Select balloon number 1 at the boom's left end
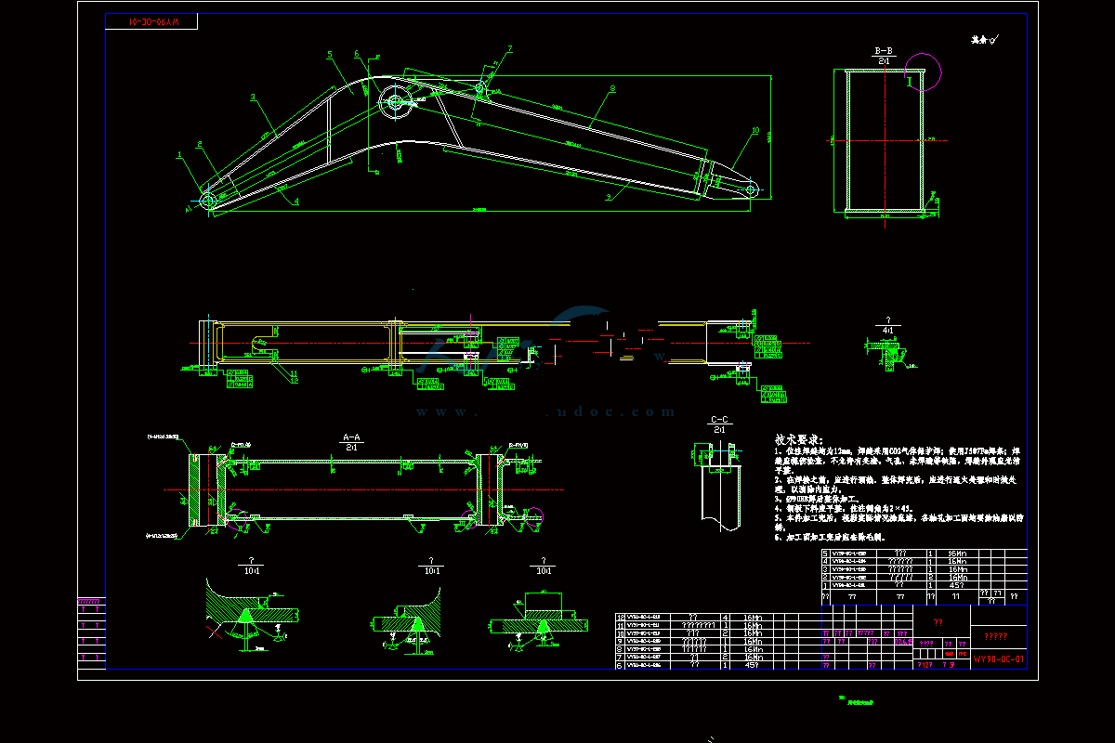 point(178,154)
